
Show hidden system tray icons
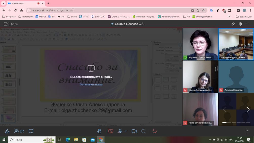[x=210, y=140]
